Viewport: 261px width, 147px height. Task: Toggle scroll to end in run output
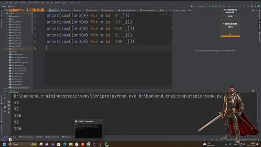point(9,105)
